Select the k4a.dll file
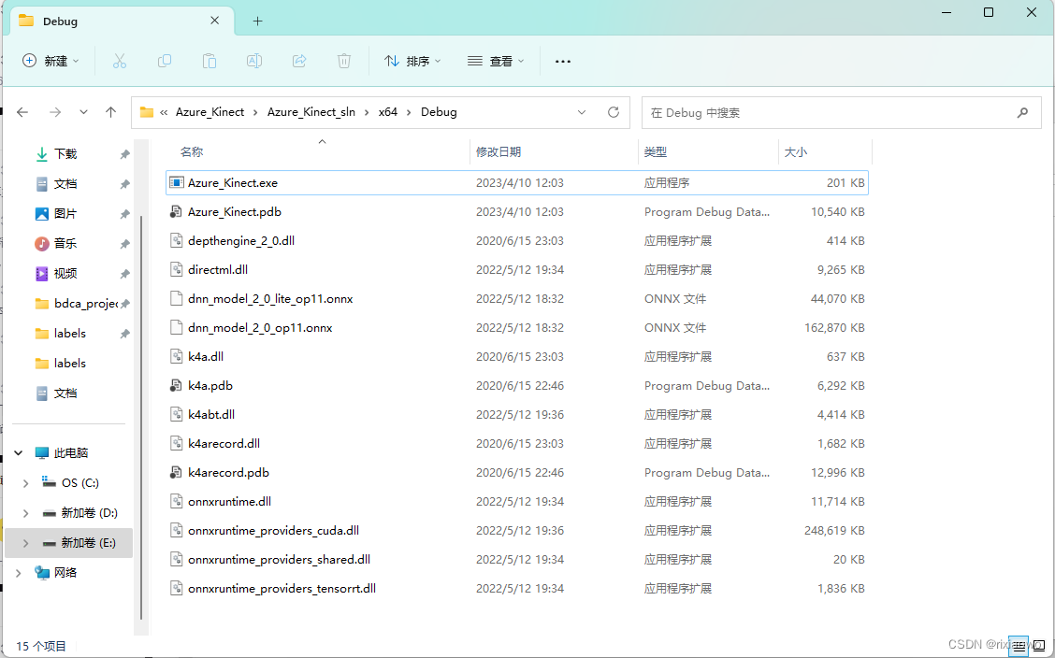 click(x=516, y=357)
